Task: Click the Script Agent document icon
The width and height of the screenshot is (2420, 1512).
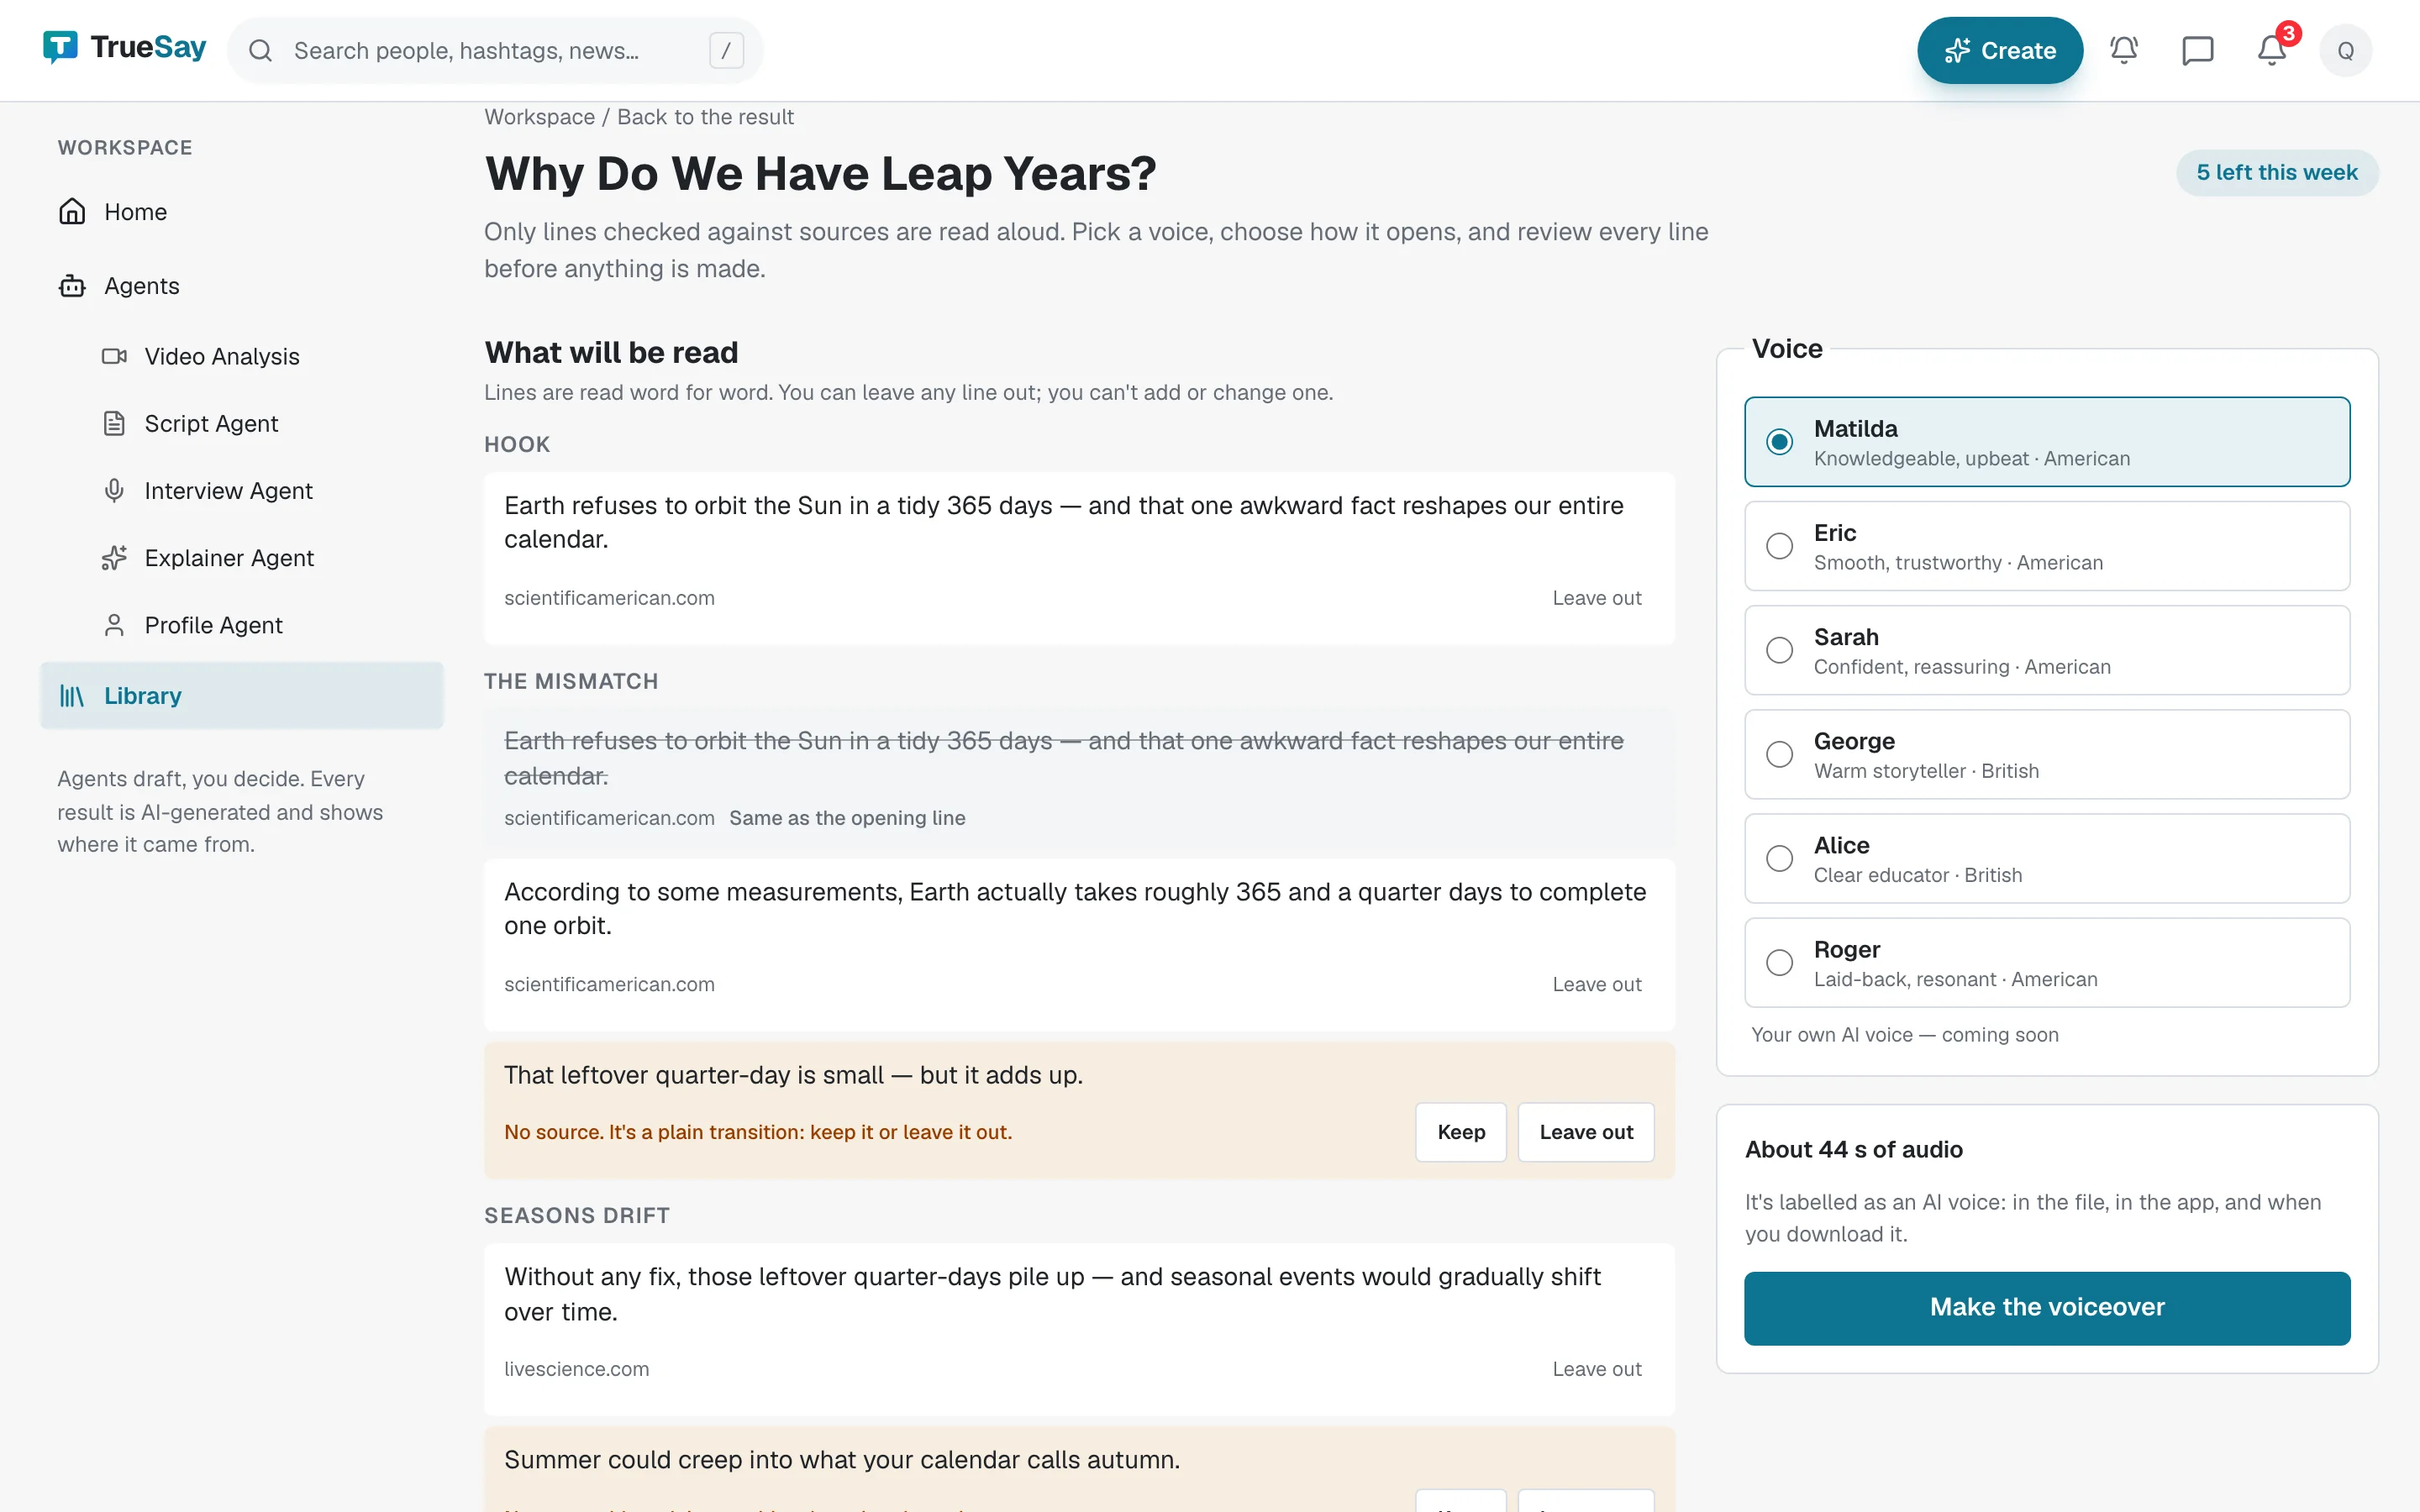Action: tap(114, 423)
